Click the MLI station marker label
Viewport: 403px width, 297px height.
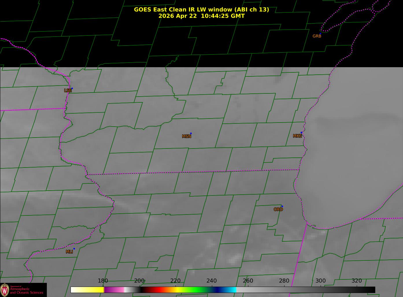pyautogui.click(x=69, y=251)
